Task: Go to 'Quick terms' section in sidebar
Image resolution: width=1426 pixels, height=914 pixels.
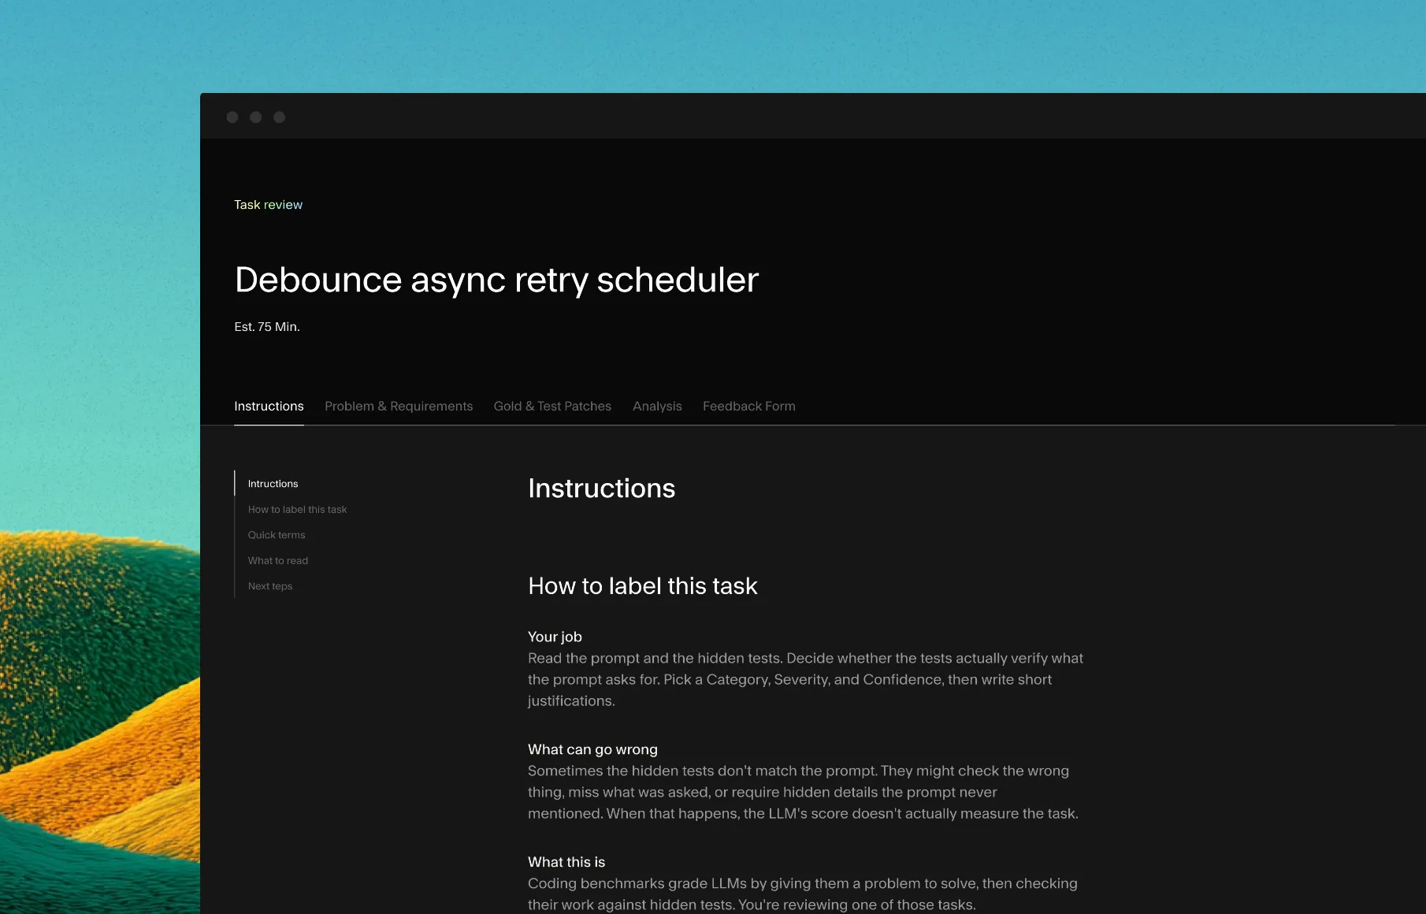Action: tap(277, 535)
